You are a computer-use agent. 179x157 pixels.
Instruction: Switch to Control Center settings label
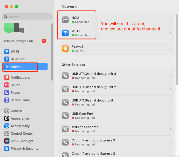[22, 134]
